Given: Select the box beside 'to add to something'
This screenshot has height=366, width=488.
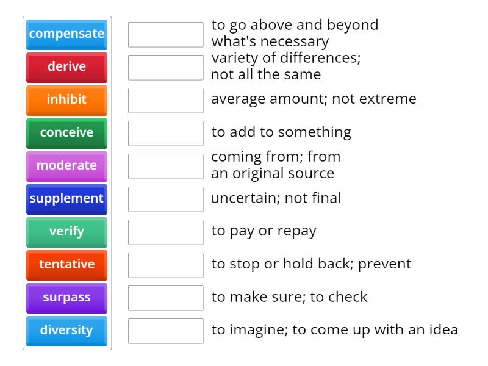Looking at the screenshot, I should click(x=165, y=133).
